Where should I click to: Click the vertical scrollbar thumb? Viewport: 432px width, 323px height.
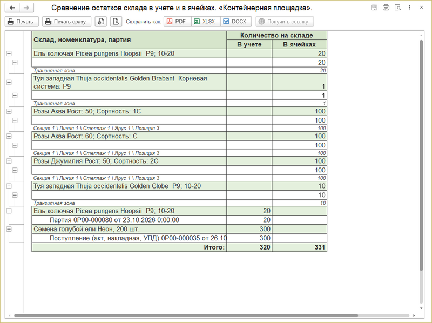421,155
